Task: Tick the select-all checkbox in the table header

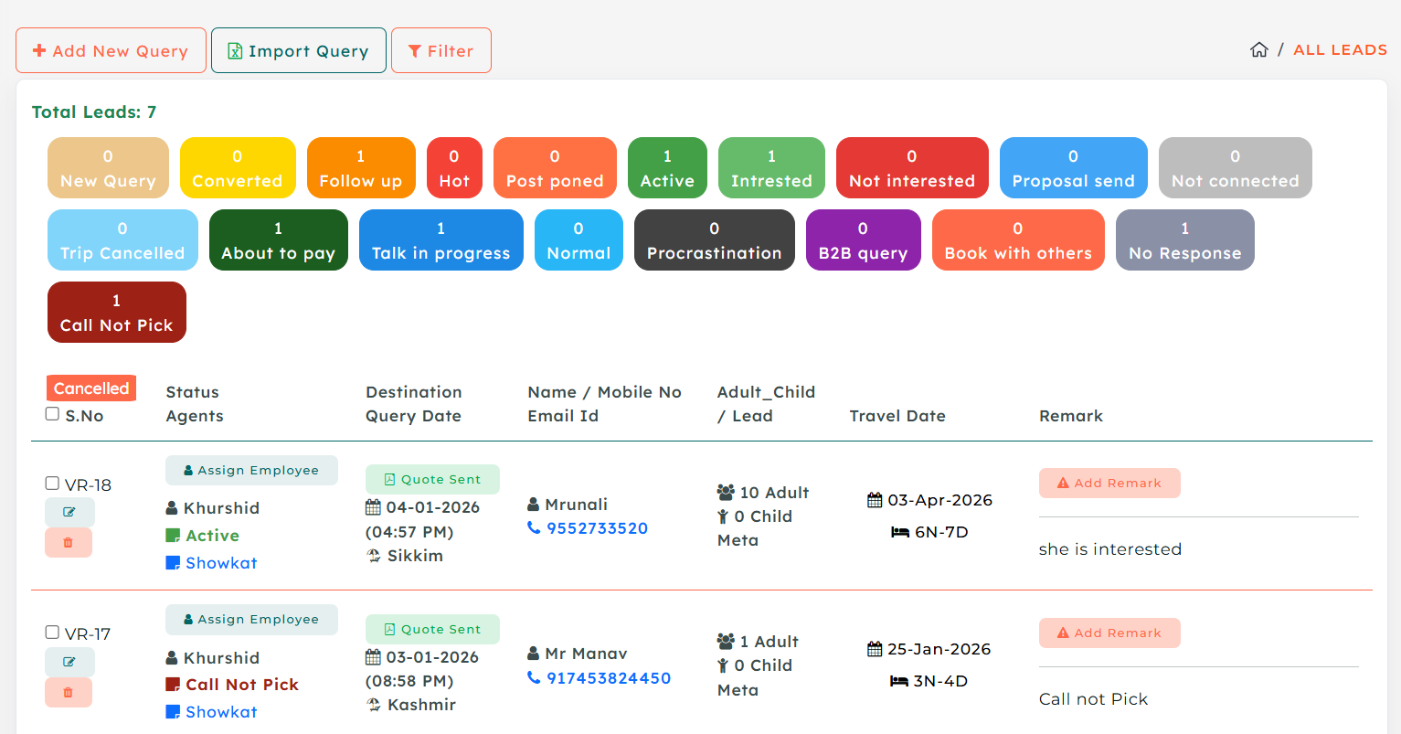Action: [51, 414]
